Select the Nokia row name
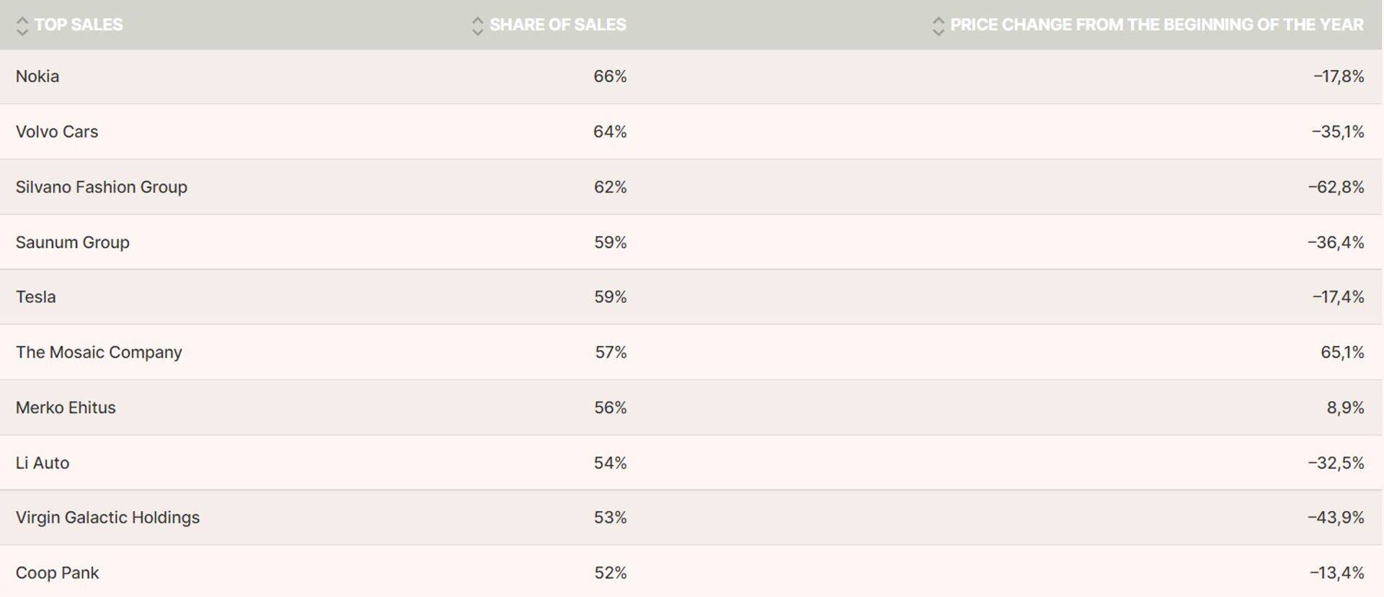 [x=37, y=76]
